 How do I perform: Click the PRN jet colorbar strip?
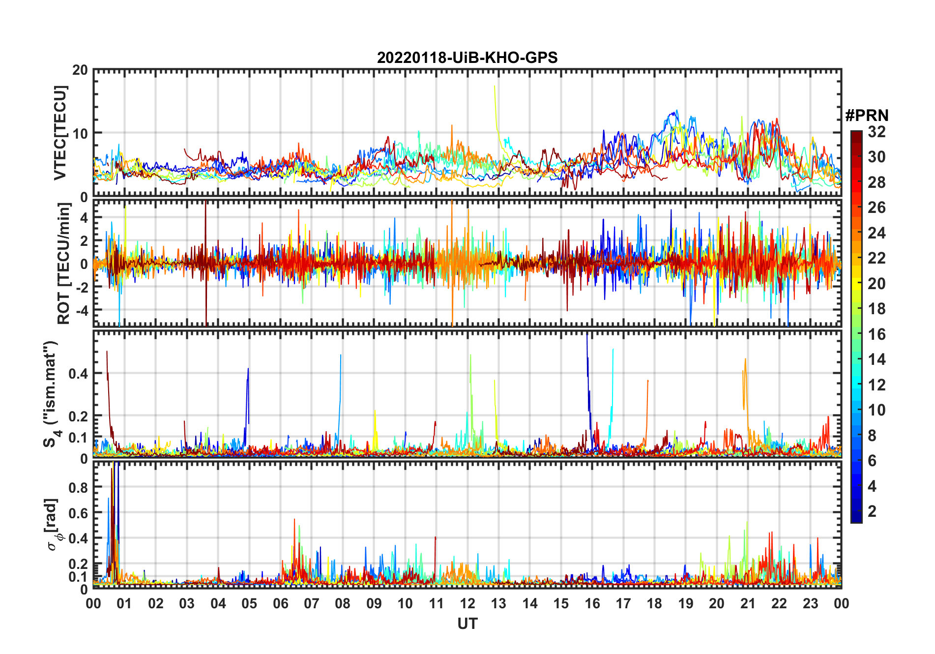[856, 327]
